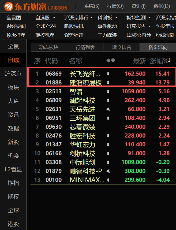Image resolution: width=176 pixels, height=230 pixels.
Task: Click the 东方财富 orange logo icon
Action: [9, 6]
